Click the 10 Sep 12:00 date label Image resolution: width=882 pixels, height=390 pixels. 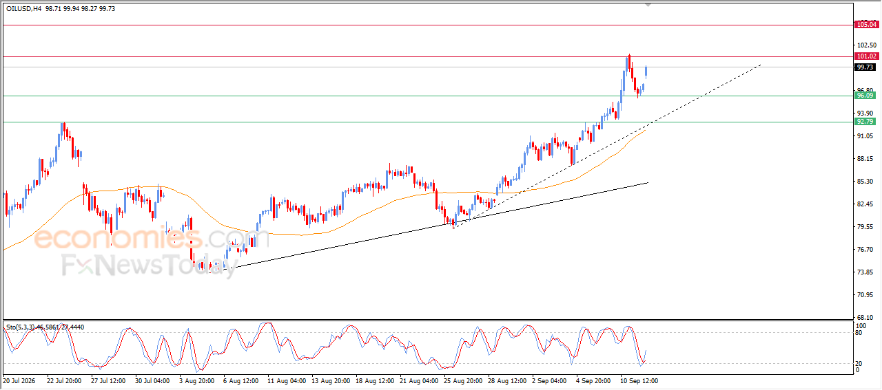(x=637, y=380)
